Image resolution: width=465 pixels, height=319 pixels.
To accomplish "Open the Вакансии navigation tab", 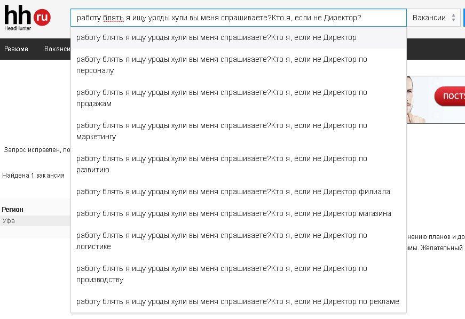I will (57, 49).
